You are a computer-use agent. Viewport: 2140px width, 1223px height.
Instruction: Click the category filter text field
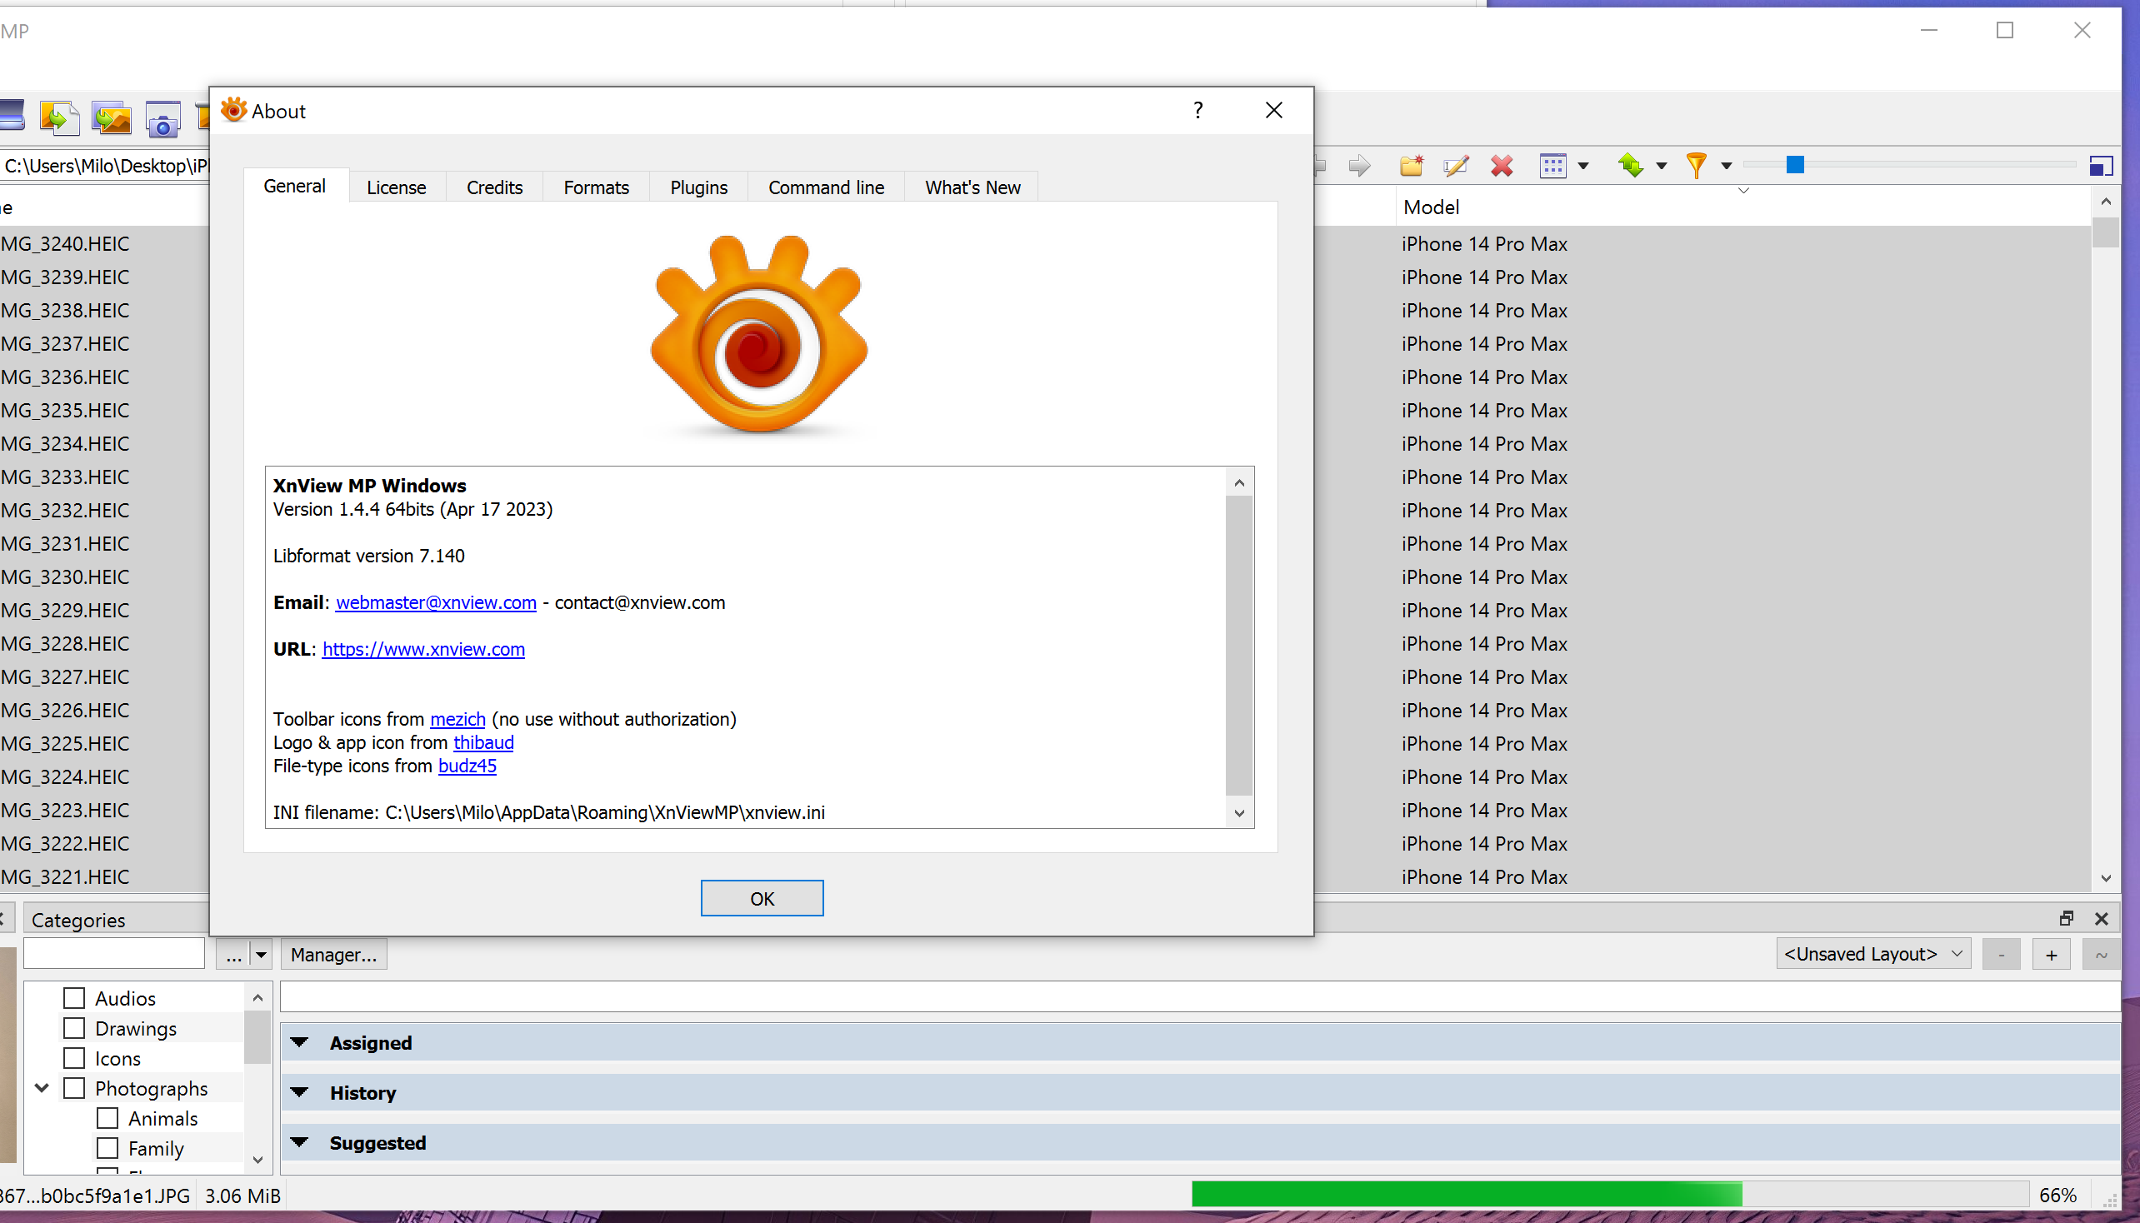pos(114,954)
